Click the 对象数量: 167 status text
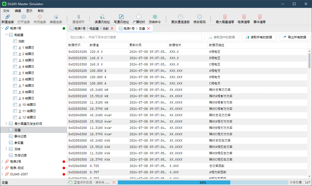The width and height of the screenshot is (312, 186). pyautogui.click(x=300, y=182)
